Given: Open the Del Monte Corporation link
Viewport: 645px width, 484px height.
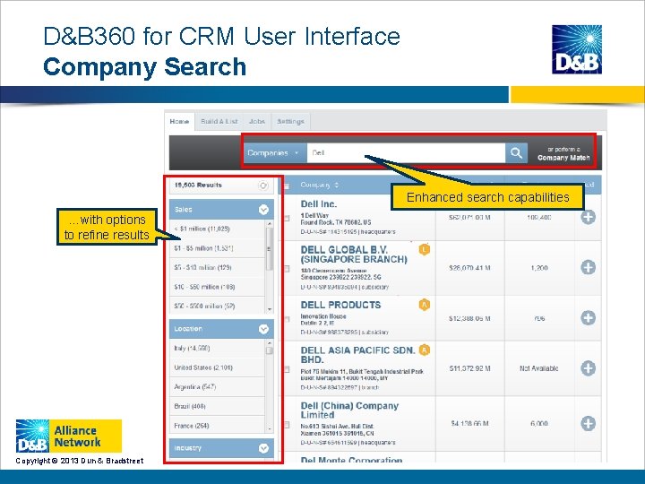Looking at the screenshot, I should [x=351, y=460].
